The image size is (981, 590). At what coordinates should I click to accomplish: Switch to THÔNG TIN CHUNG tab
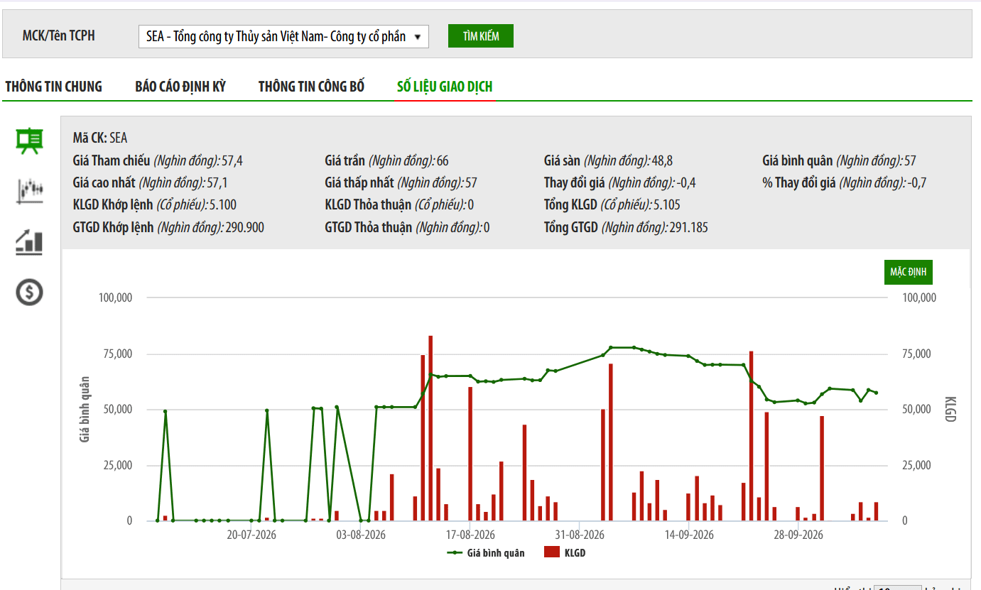(54, 87)
